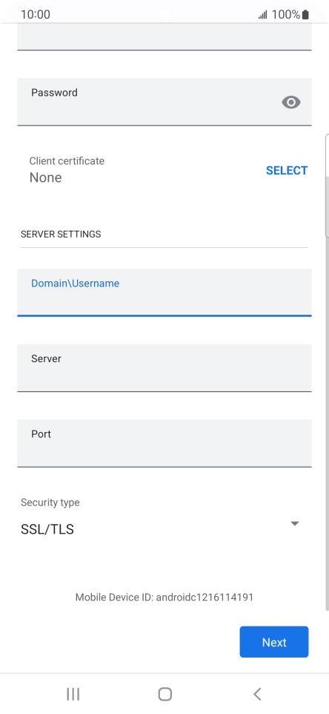Image resolution: width=329 pixels, height=714 pixels.
Task: Click the partially visible top input field
Action: (x=164, y=36)
